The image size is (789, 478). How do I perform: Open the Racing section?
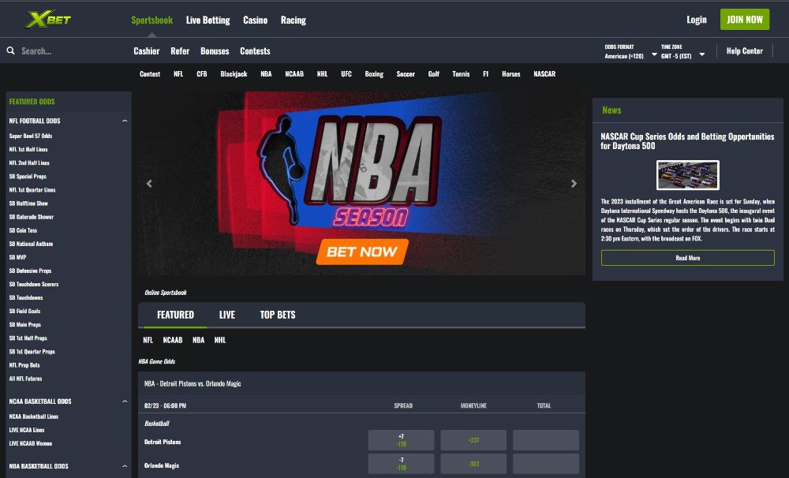(x=294, y=21)
